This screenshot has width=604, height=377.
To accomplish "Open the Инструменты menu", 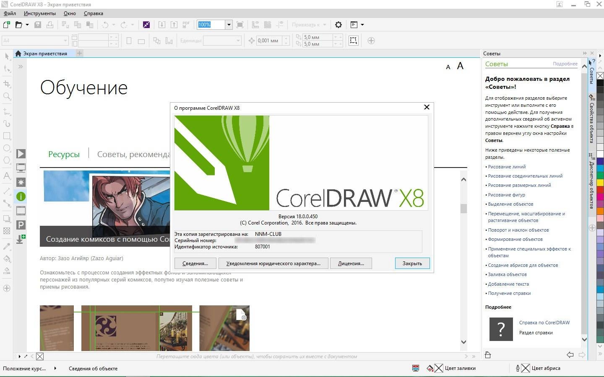I will [x=40, y=13].
